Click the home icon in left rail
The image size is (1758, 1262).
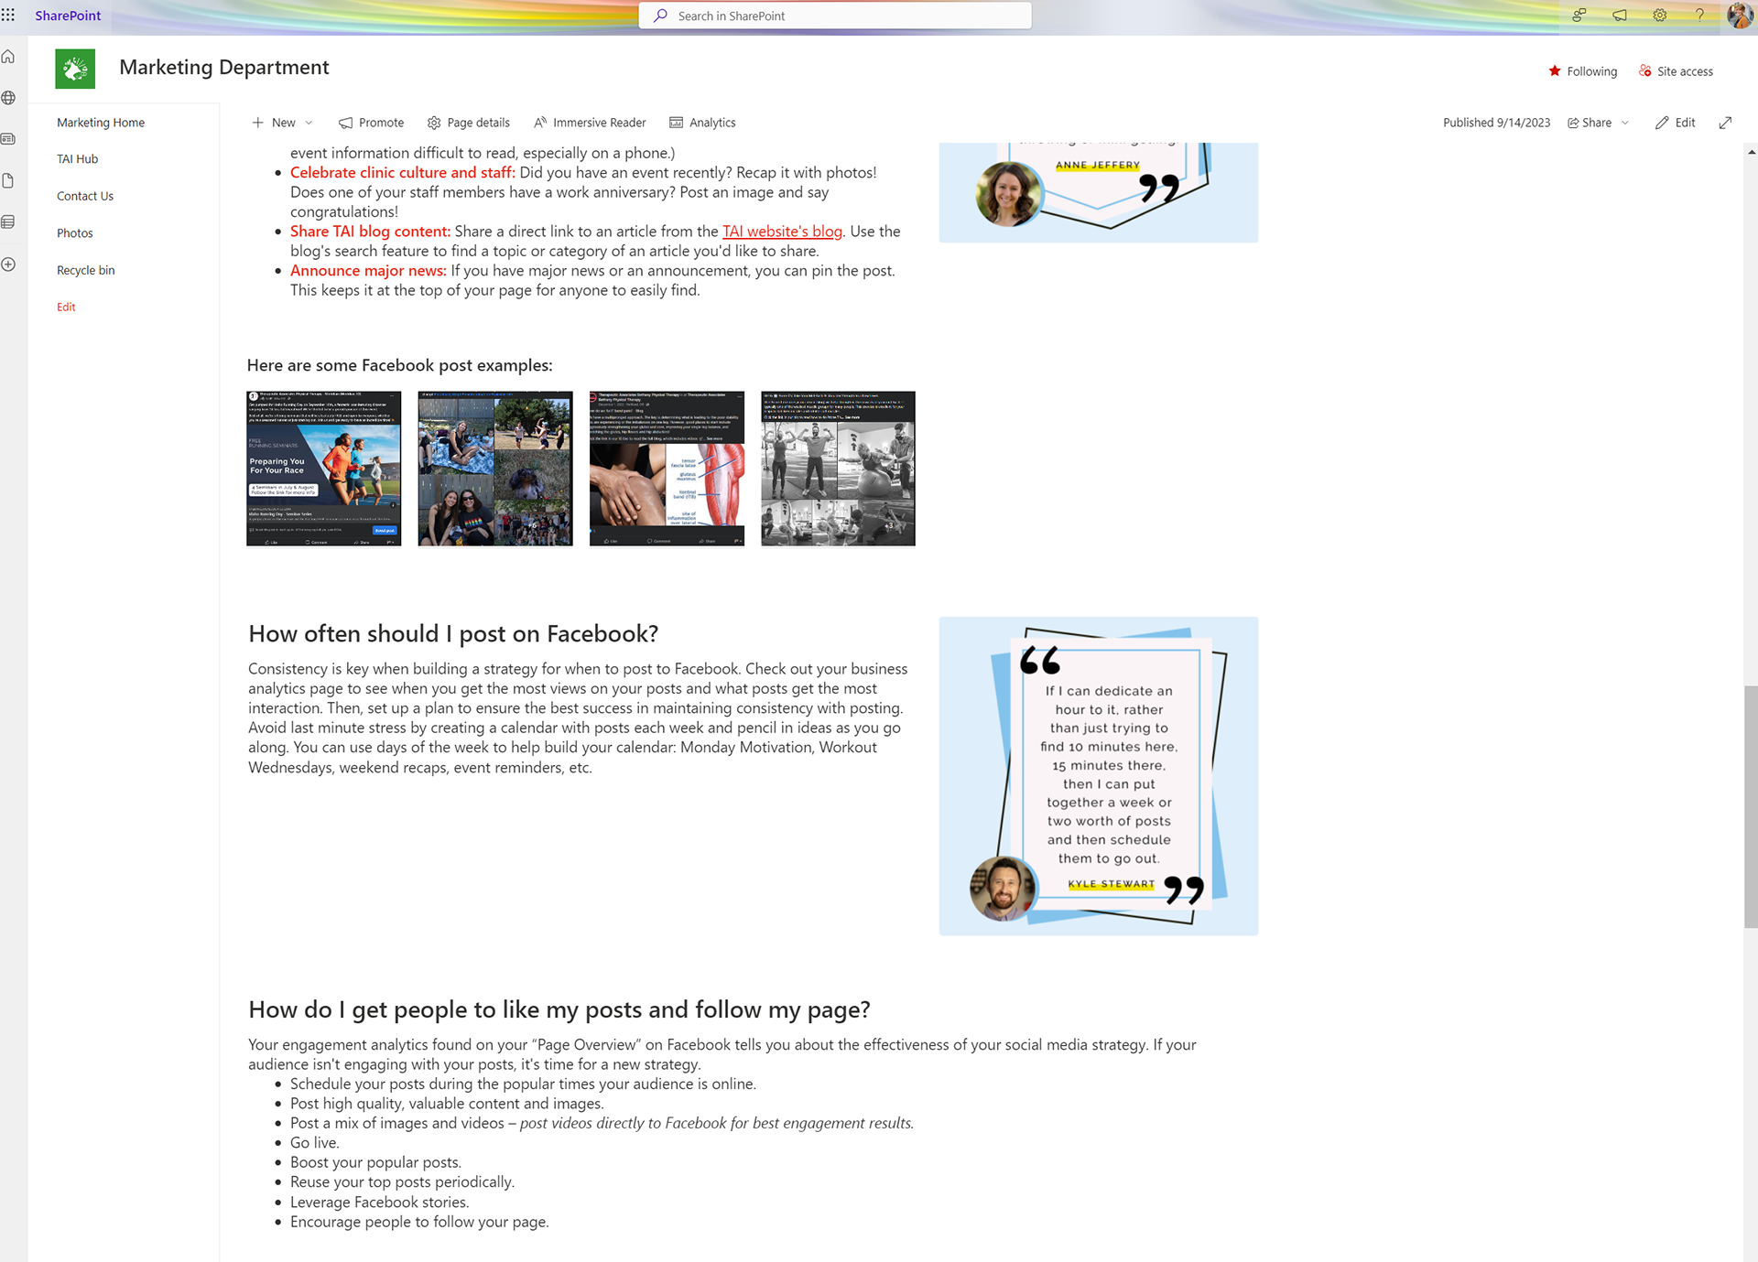(8, 57)
